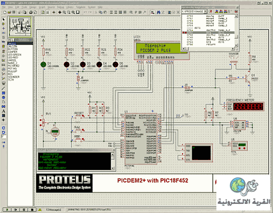
Task: Click the Open design folder icon
Action: 10,12
